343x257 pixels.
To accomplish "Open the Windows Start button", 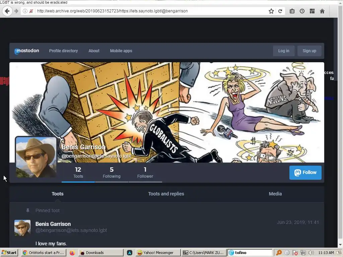I will pos(9,253).
